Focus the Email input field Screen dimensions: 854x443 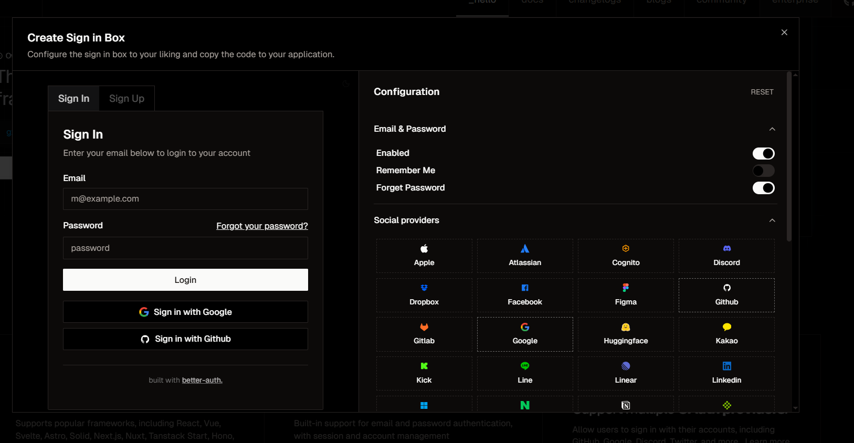coord(185,199)
